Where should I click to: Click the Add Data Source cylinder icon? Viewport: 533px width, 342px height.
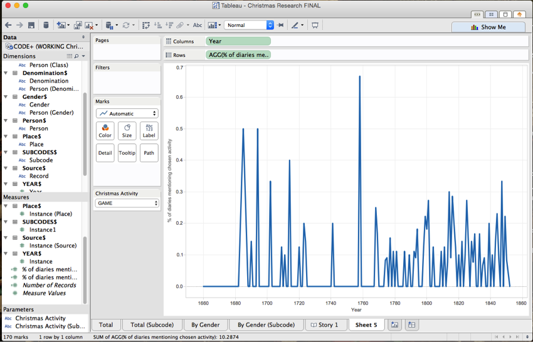[46, 25]
